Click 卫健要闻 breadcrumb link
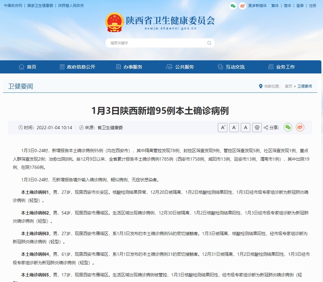Screen dimensions: 323x282 click(x=305, y=86)
